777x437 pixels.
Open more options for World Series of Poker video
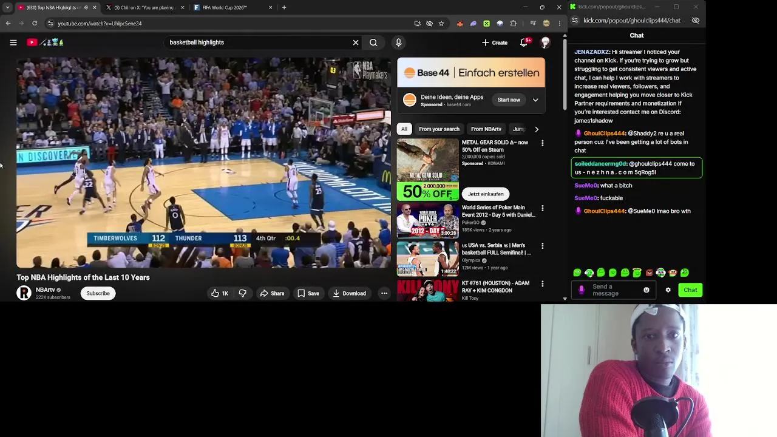pyautogui.click(x=543, y=208)
